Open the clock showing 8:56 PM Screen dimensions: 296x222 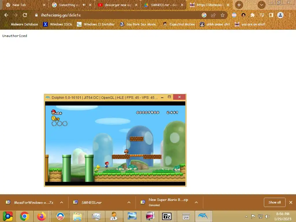[x=283, y=216]
